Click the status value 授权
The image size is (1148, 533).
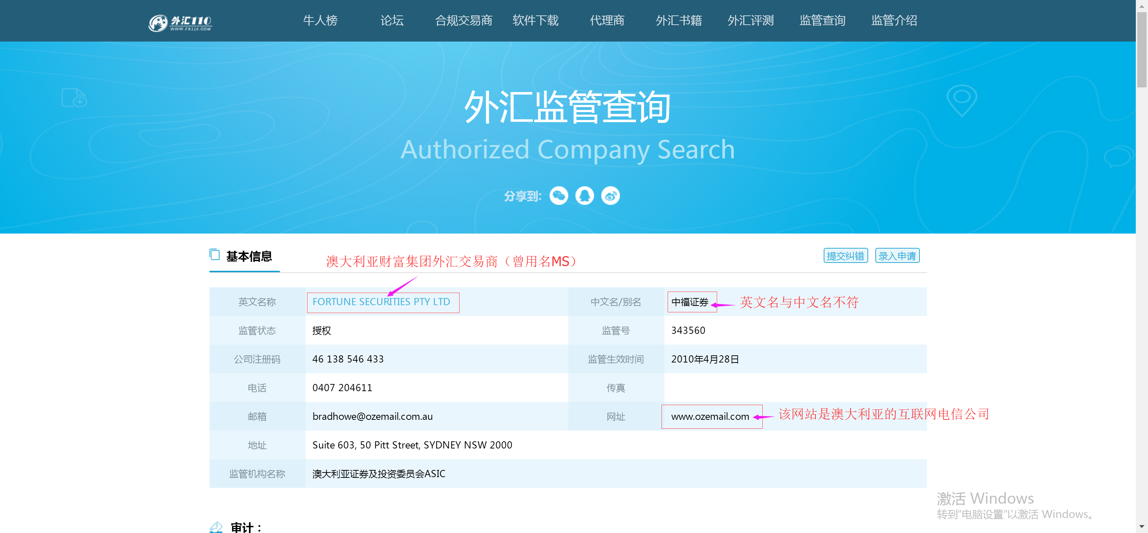[x=321, y=331]
